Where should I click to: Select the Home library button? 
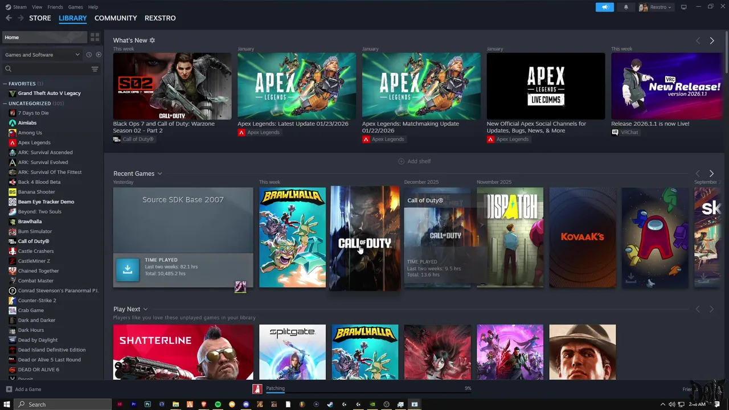click(44, 37)
